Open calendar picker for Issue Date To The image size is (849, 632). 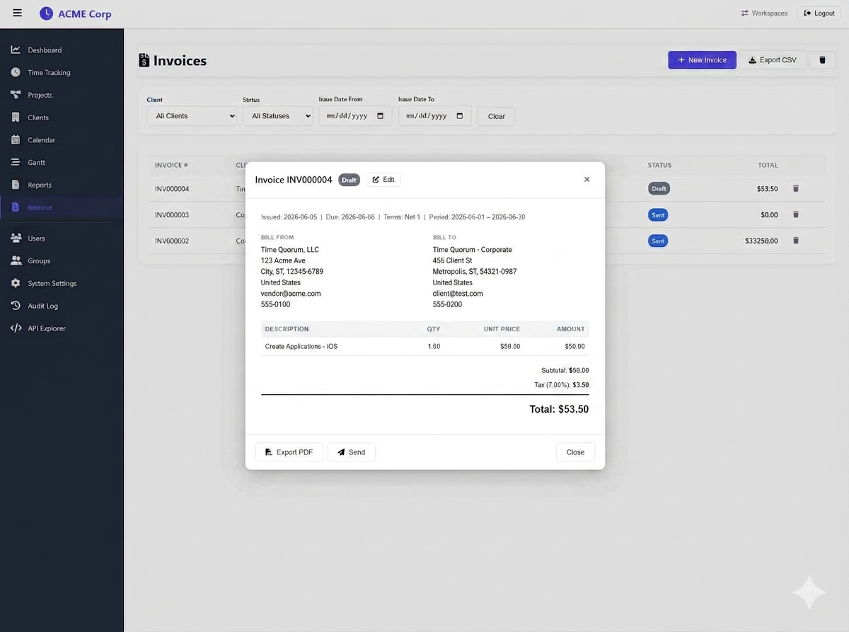tap(460, 116)
